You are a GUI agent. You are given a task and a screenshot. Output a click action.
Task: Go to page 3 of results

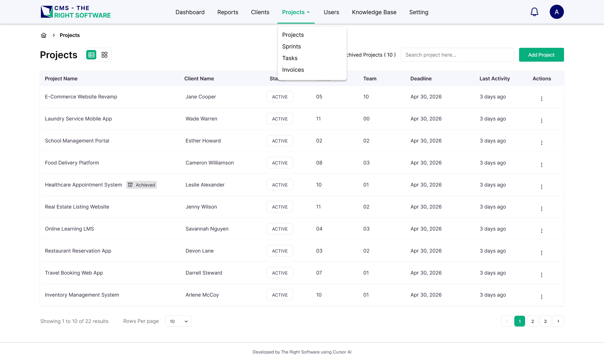point(545,321)
